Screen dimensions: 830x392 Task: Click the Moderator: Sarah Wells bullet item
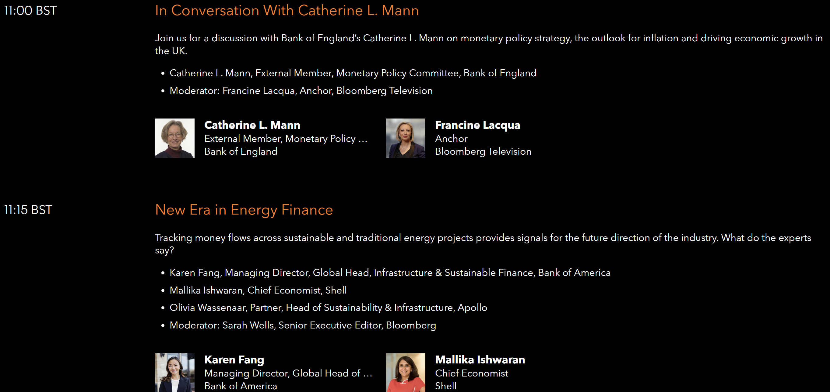(x=303, y=325)
